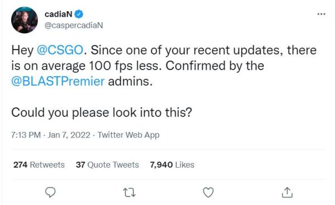Click the tweet text 'Could you please look into this?'
335x205 pixels.
point(101,113)
